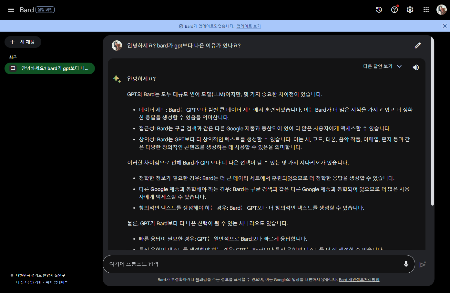Click the question text '안녕하세요? bard가 gpt보다 나은 이유가 있나요?'
Image resolution: width=450 pixels, height=293 pixels.
184,45
